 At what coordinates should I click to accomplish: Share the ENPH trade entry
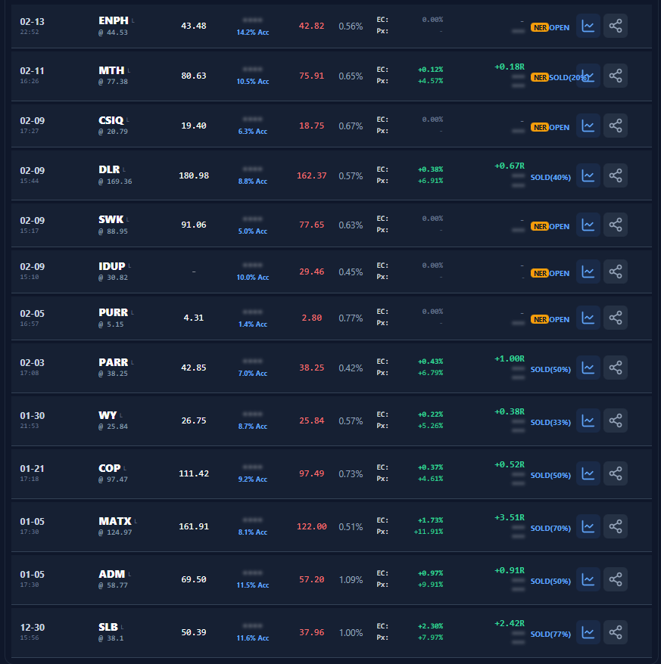click(616, 26)
